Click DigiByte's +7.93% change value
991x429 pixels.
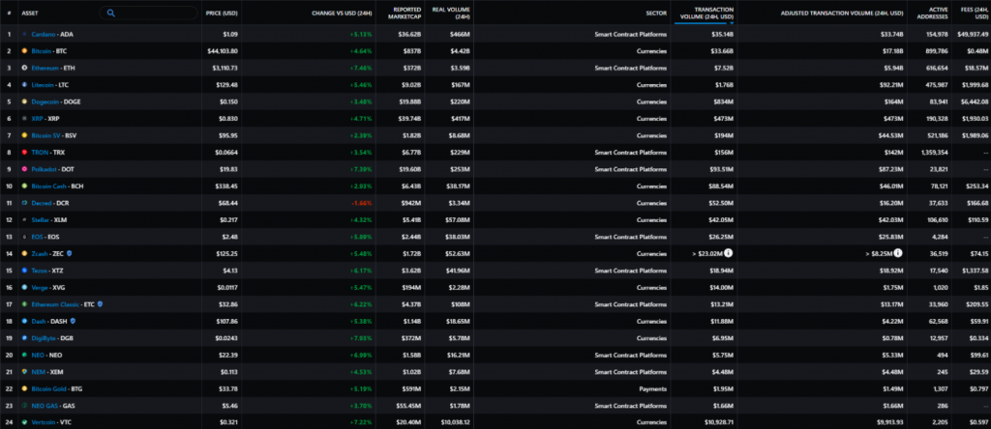(361, 337)
